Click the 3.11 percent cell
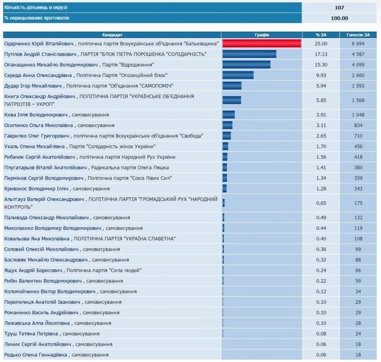This screenshot has height=362, width=381. [x=321, y=125]
